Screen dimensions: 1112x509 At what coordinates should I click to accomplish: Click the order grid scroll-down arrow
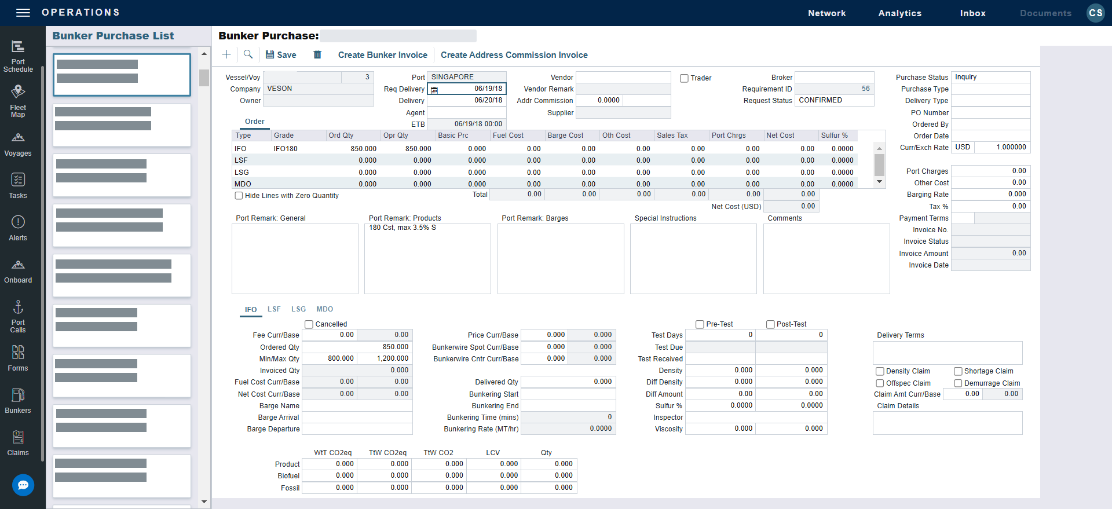tap(879, 182)
